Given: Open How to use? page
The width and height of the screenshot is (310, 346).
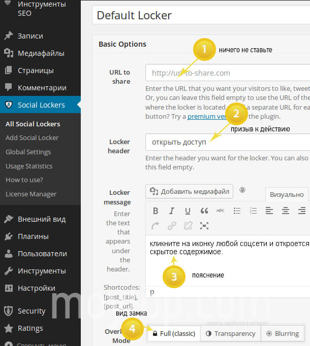Looking at the screenshot, I should [24, 180].
